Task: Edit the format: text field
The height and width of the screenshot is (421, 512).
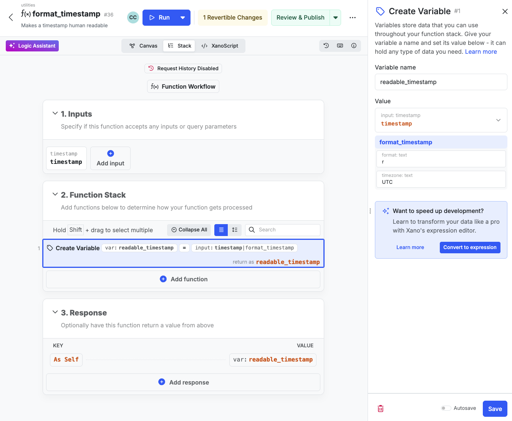Action: pyautogui.click(x=441, y=158)
